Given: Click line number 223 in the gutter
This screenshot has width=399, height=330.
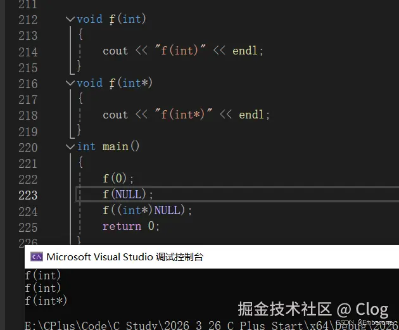Looking at the screenshot, I should [x=28, y=195].
